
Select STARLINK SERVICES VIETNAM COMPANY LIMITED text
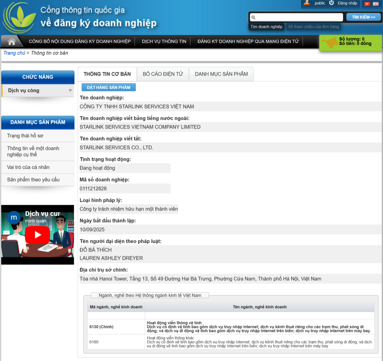[x=140, y=127]
